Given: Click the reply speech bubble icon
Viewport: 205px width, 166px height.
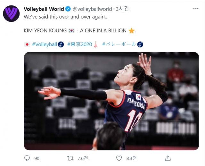Looking at the screenshot, I should pyautogui.click(x=27, y=158).
